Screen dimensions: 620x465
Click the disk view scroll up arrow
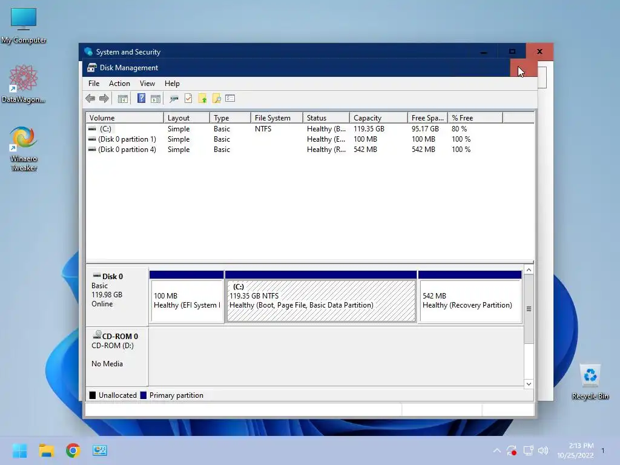529,269
